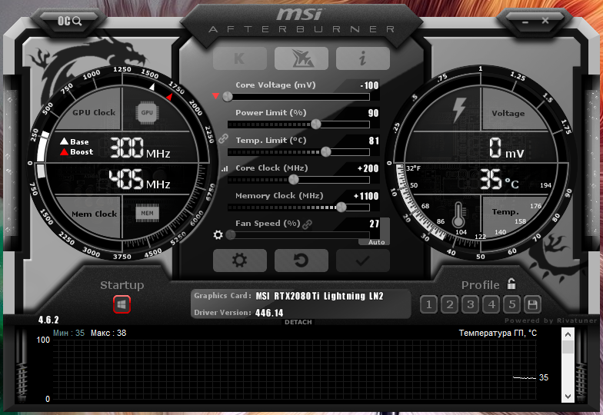Click the scrollbar thumb of the monitoring graph
Image resolution: width=603 pixels, height=415 pixels.
[568, 347]
